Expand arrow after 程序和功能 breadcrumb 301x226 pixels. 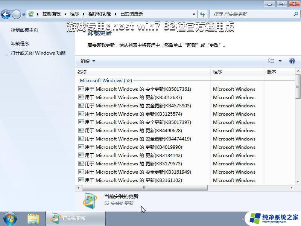tap(116, 14)
